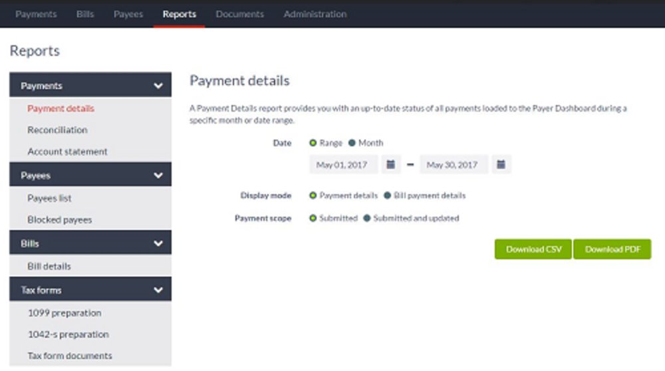Screen dimensions: 665x371
Task: Open the Blocked payees report
Action: click(x=60, y=219)
